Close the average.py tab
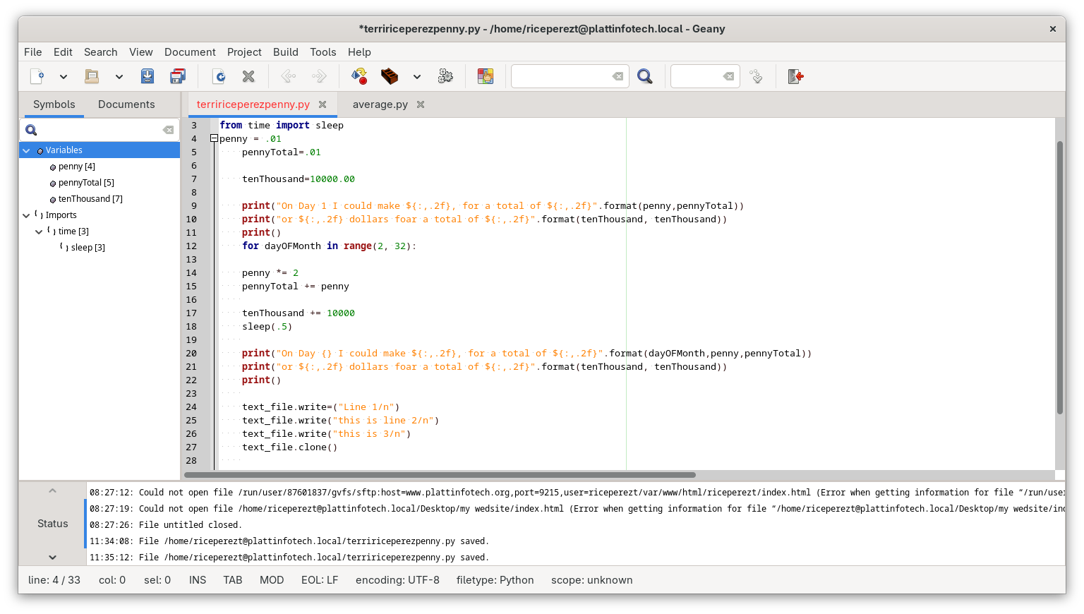This screenshot has height=614, width=1084. tap(421, 104)
